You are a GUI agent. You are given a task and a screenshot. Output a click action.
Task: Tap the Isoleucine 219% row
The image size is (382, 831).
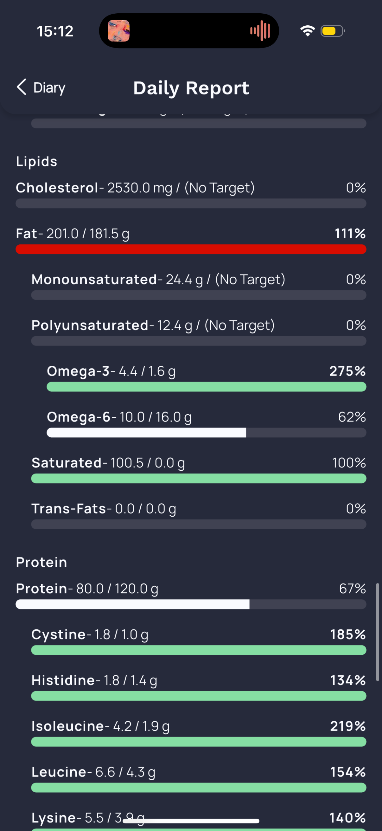click(199, 732)
